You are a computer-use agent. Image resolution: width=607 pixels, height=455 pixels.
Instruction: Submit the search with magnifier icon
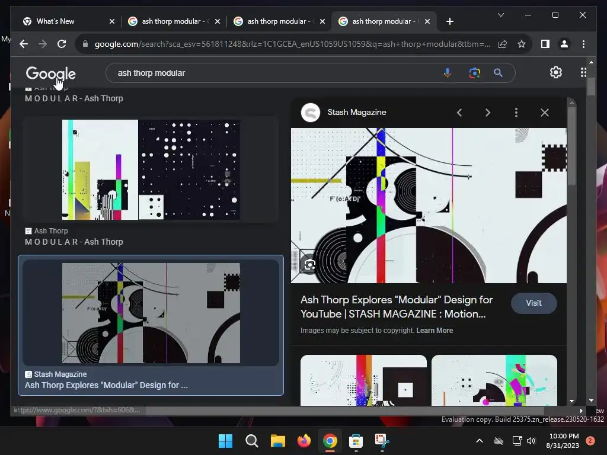click(498, 73)
